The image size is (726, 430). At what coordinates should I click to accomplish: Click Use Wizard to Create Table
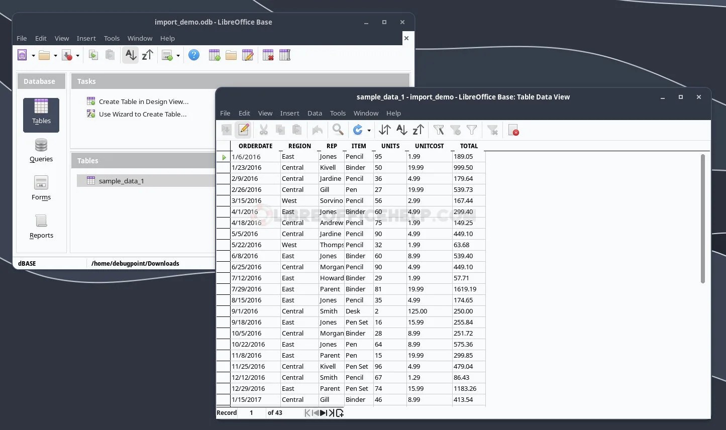142,114
